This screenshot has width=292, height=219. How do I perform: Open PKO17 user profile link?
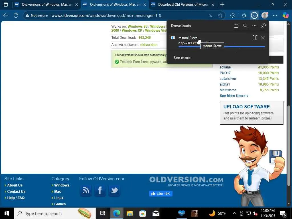coord(225,73)
